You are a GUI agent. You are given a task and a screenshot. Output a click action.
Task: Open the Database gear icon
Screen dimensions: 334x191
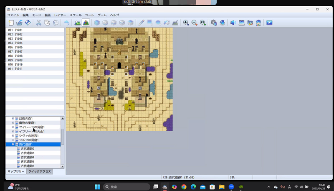(x=214, y=23)
